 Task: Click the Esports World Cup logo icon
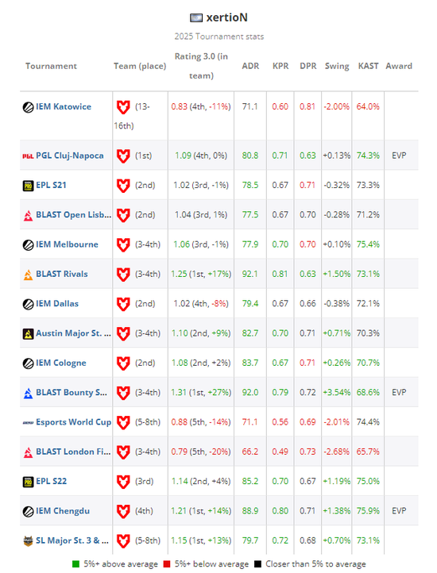pyautogui.click(x=28, y=422)
